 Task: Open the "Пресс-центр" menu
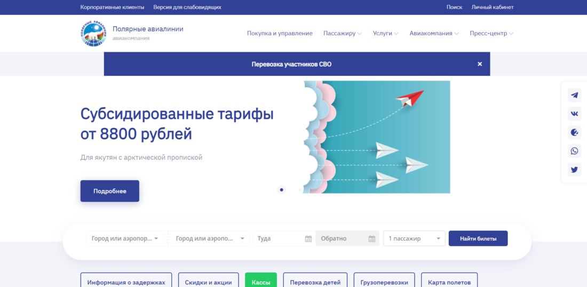tap(491, 33)
